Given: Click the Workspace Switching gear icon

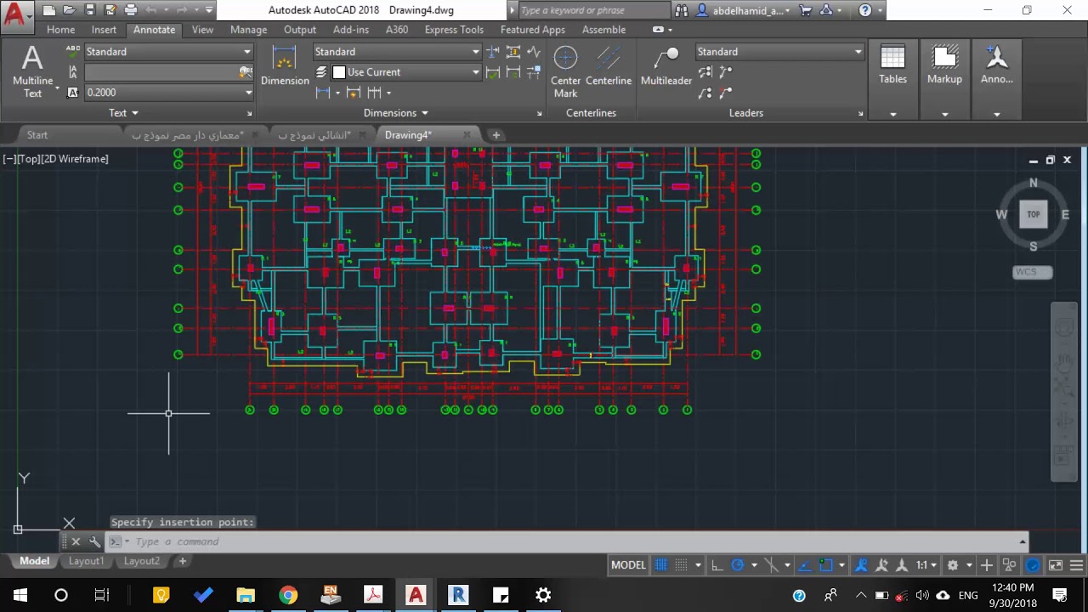Looking at the screenshot, I should 953,565.
